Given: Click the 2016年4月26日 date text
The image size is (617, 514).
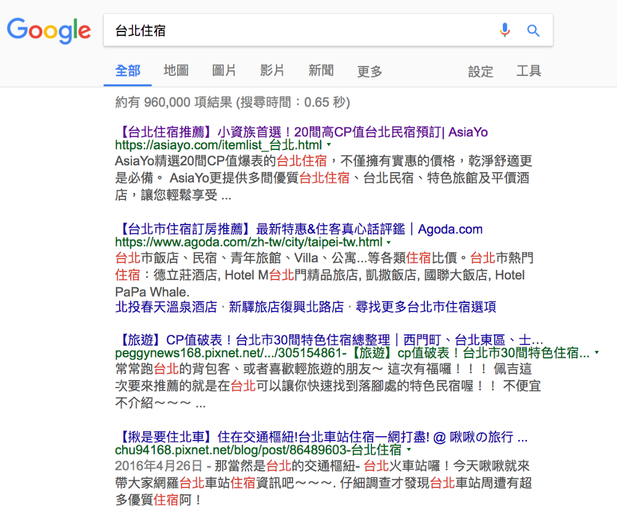Looking at the screenshot, I should (159, 466).
